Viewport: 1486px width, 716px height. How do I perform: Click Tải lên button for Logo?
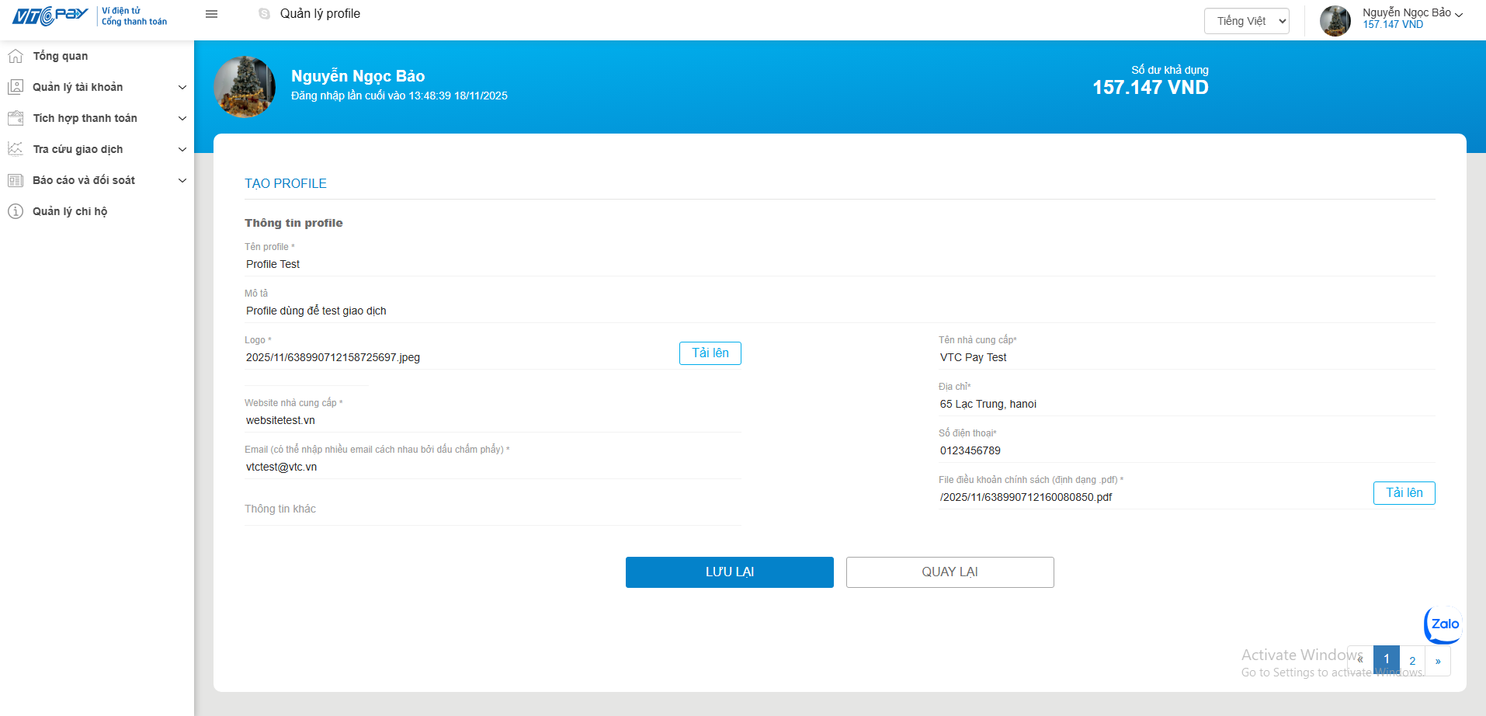pyautogui.click(x=710, y=353)
